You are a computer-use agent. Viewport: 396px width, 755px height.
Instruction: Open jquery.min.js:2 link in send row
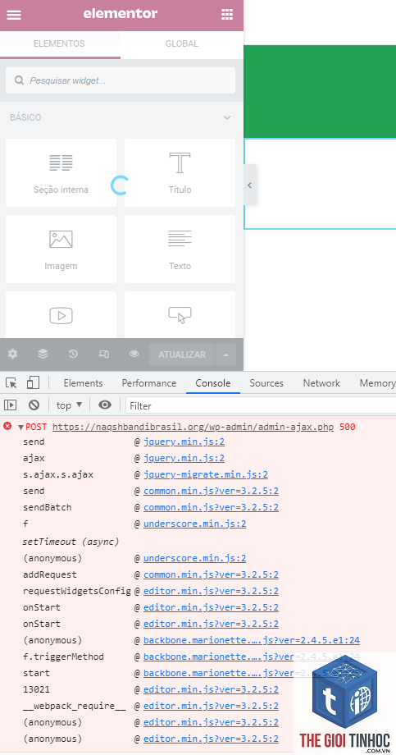(184, 442)
